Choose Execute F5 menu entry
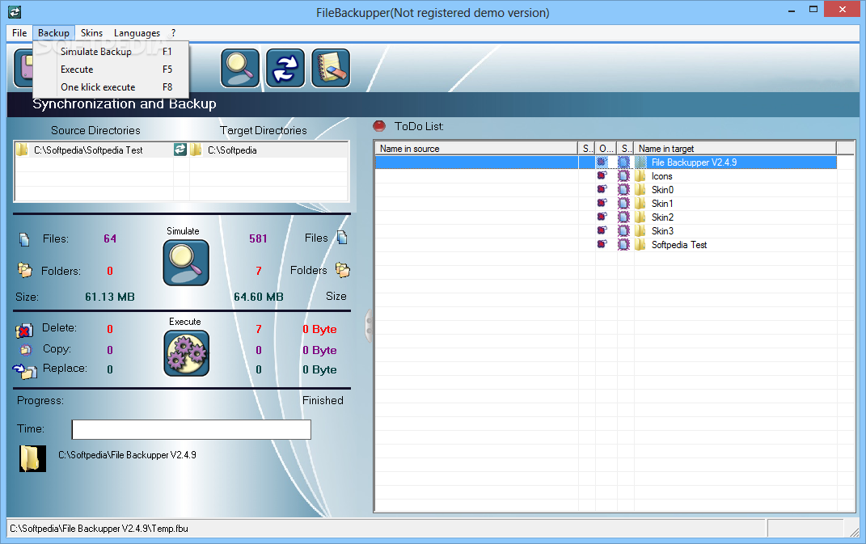The height and width of the screenshot is (544, 866). pyautogui.click(x=111, y=70)
